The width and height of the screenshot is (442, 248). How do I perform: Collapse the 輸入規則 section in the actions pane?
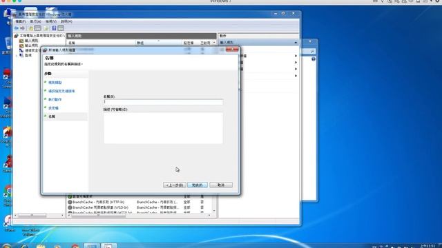(x=296, y=43)
